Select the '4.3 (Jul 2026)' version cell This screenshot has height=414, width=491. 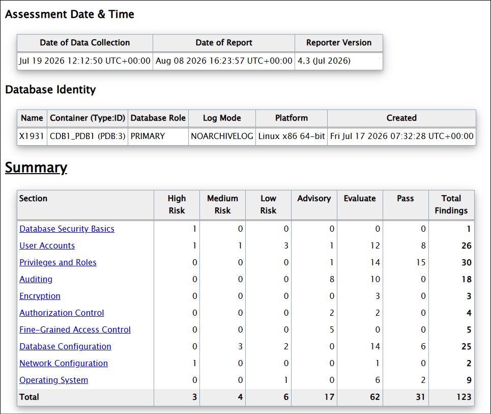[x=339, y=61]
